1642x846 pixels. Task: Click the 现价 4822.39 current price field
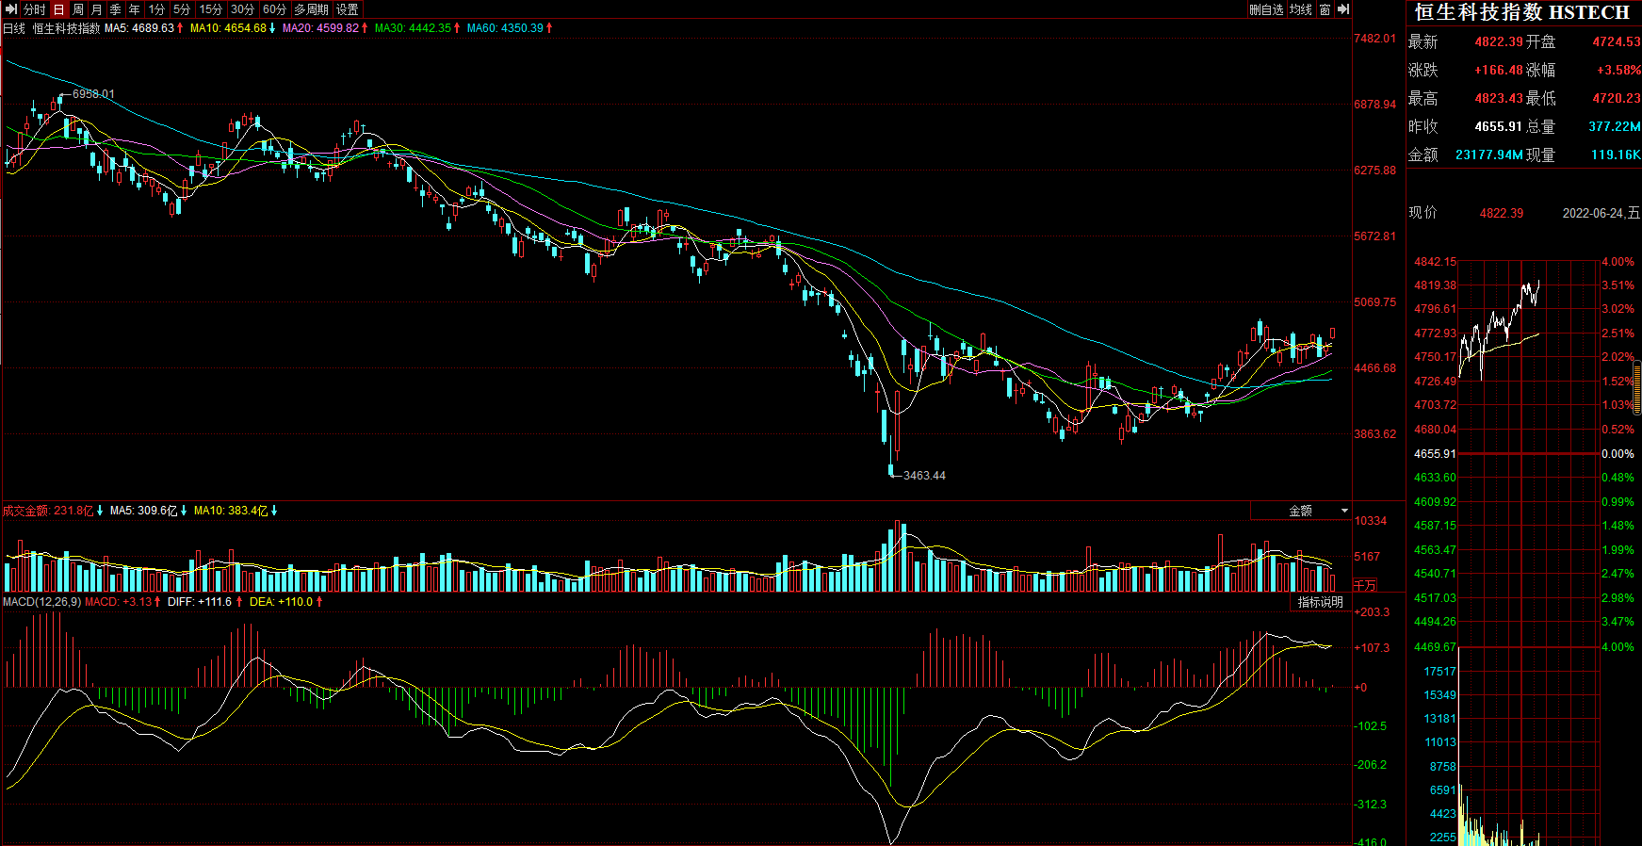point(1502,214)
